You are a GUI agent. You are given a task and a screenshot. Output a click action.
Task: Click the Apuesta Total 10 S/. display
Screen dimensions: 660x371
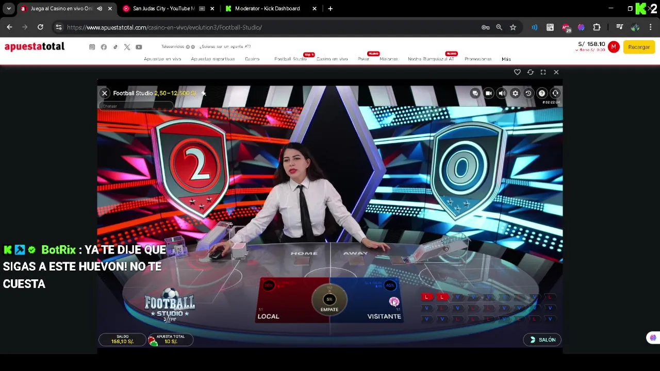point(171,339)
